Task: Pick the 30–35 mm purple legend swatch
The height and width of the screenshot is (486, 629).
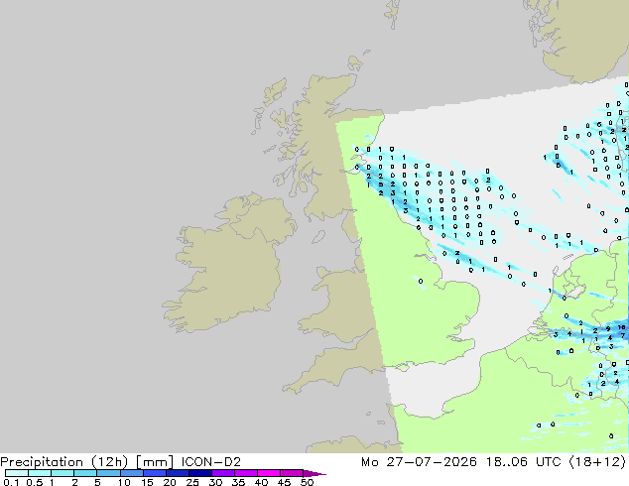Action: click(222, 473)
